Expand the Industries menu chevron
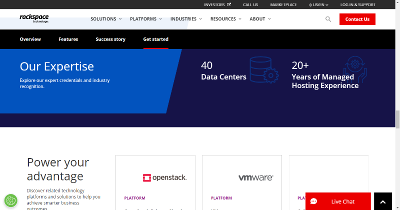Viewport: 400px width, 210px height. coord(200,19)
